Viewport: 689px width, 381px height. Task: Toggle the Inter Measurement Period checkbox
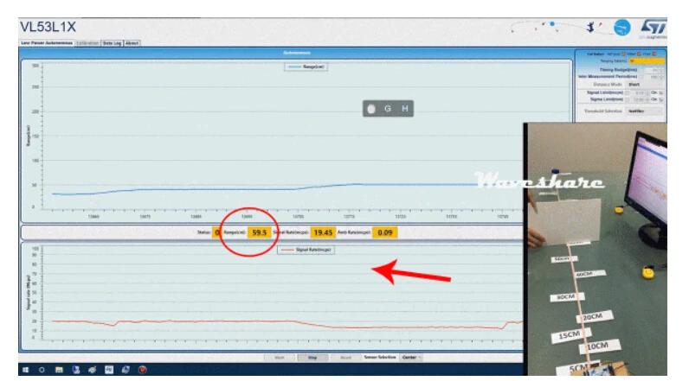(641, 77)
